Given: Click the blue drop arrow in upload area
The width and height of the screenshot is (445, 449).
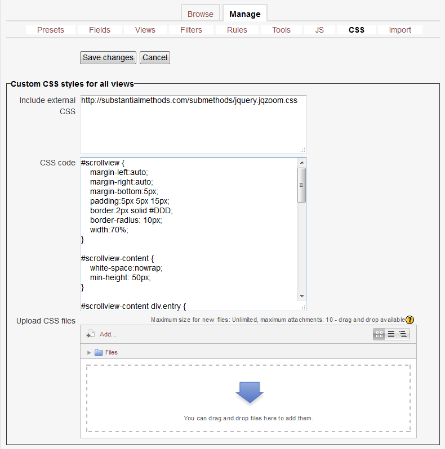Looking at the screenshot, I should [249, 392].
